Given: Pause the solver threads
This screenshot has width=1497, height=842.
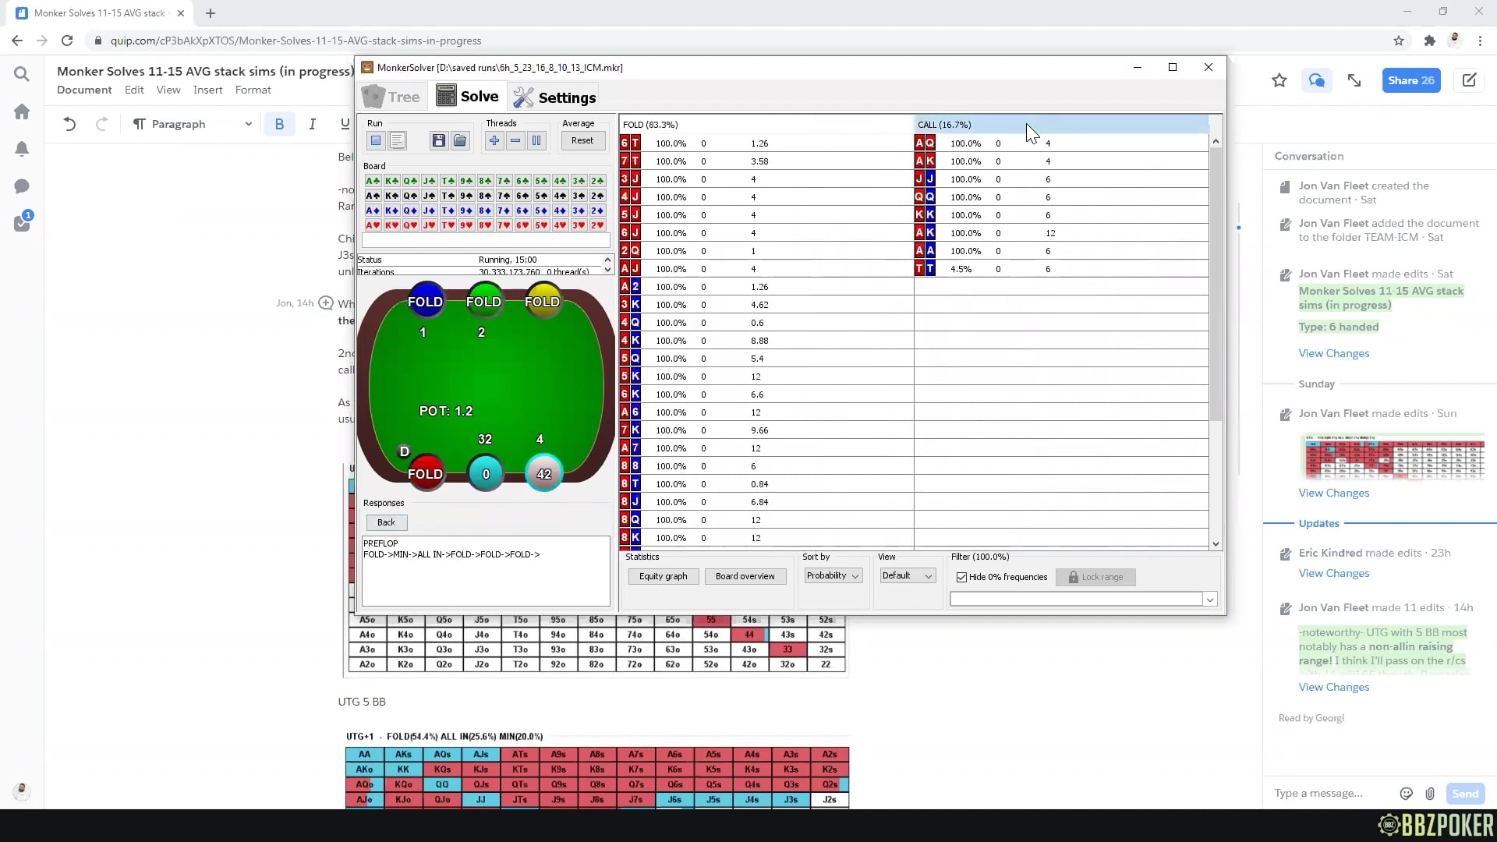Looking at the screenshot, I should [536, 140].
